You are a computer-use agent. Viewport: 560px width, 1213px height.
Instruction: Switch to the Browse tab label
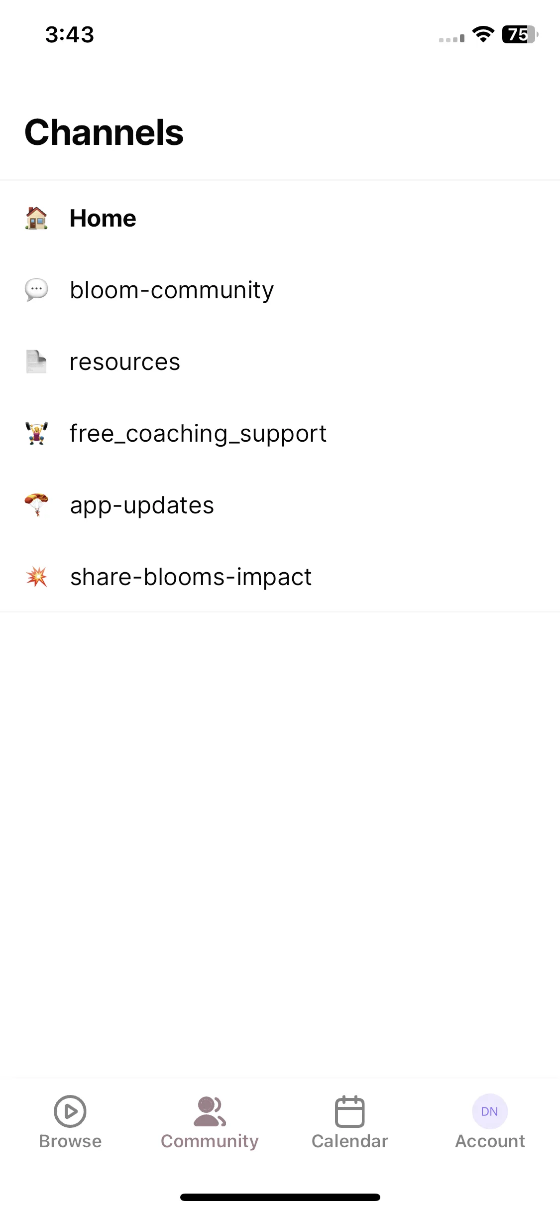70,1141
